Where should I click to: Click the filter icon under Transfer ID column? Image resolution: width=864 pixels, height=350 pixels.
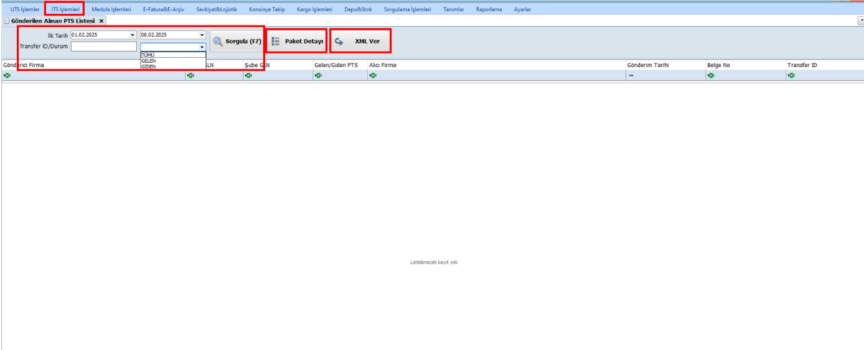pos(791,75)
